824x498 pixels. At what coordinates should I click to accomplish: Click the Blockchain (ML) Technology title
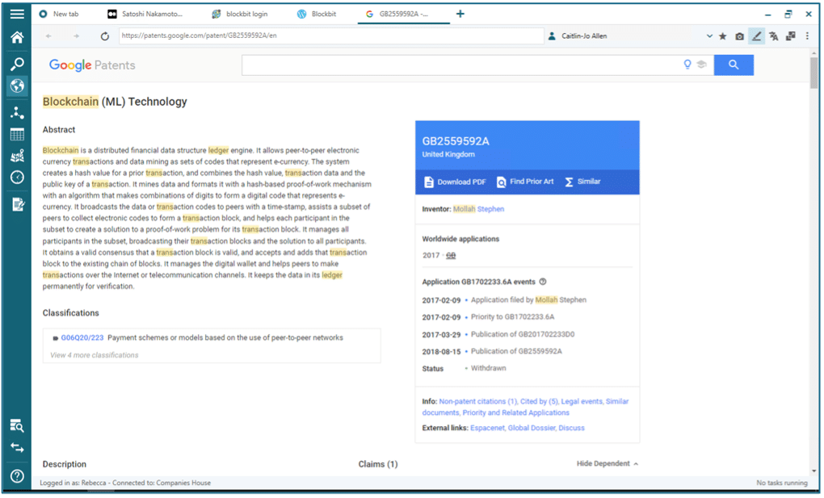115,102
